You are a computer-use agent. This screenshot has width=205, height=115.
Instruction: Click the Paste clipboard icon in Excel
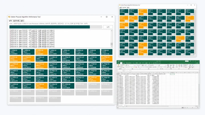(x=118, y=65)
